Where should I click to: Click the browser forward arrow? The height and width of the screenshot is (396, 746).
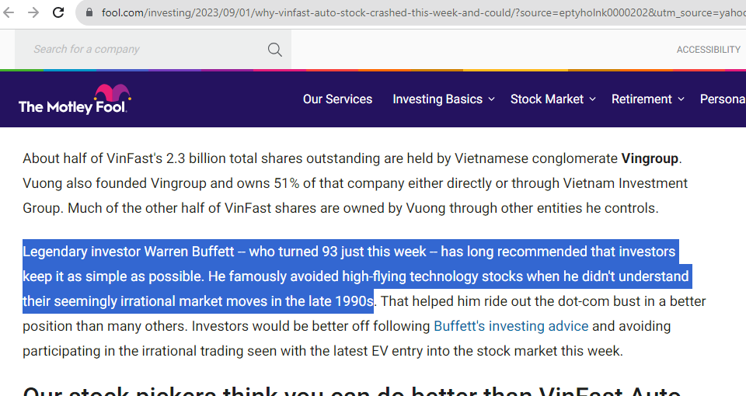33,12
